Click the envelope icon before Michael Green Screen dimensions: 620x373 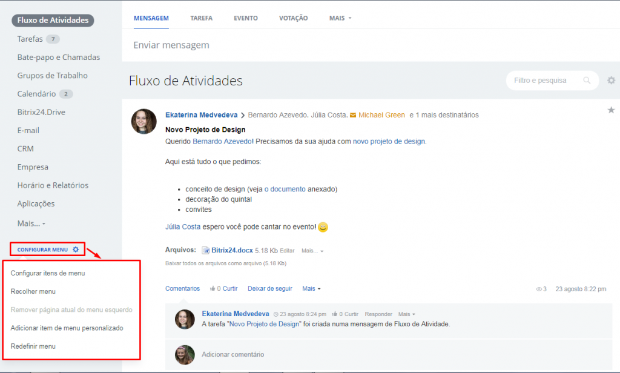coord(353,115)
